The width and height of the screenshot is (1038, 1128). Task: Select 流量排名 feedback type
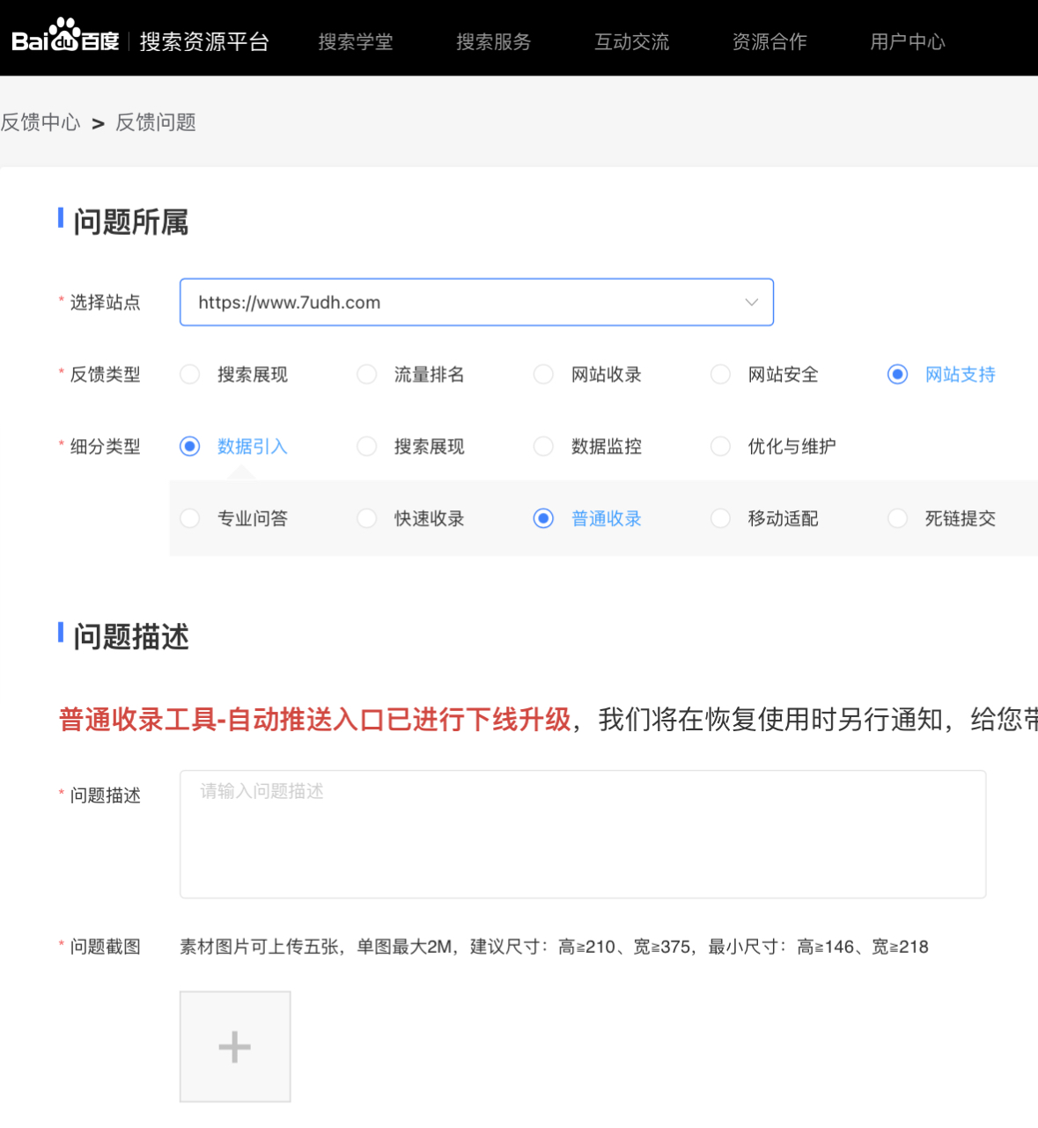point(367,375)
